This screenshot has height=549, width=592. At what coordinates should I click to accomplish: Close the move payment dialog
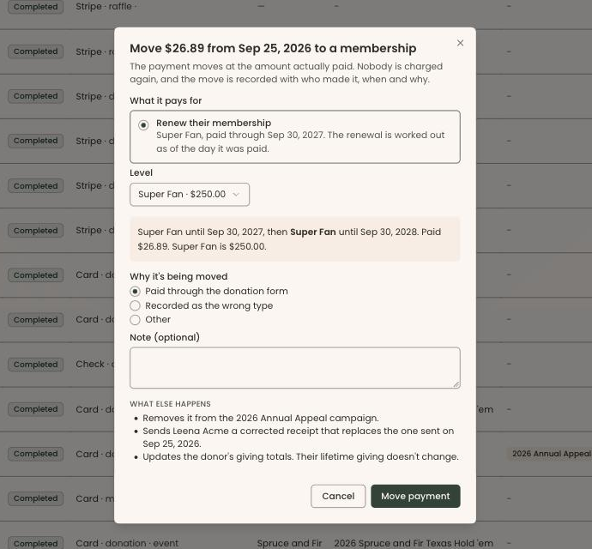click(460, 43)
